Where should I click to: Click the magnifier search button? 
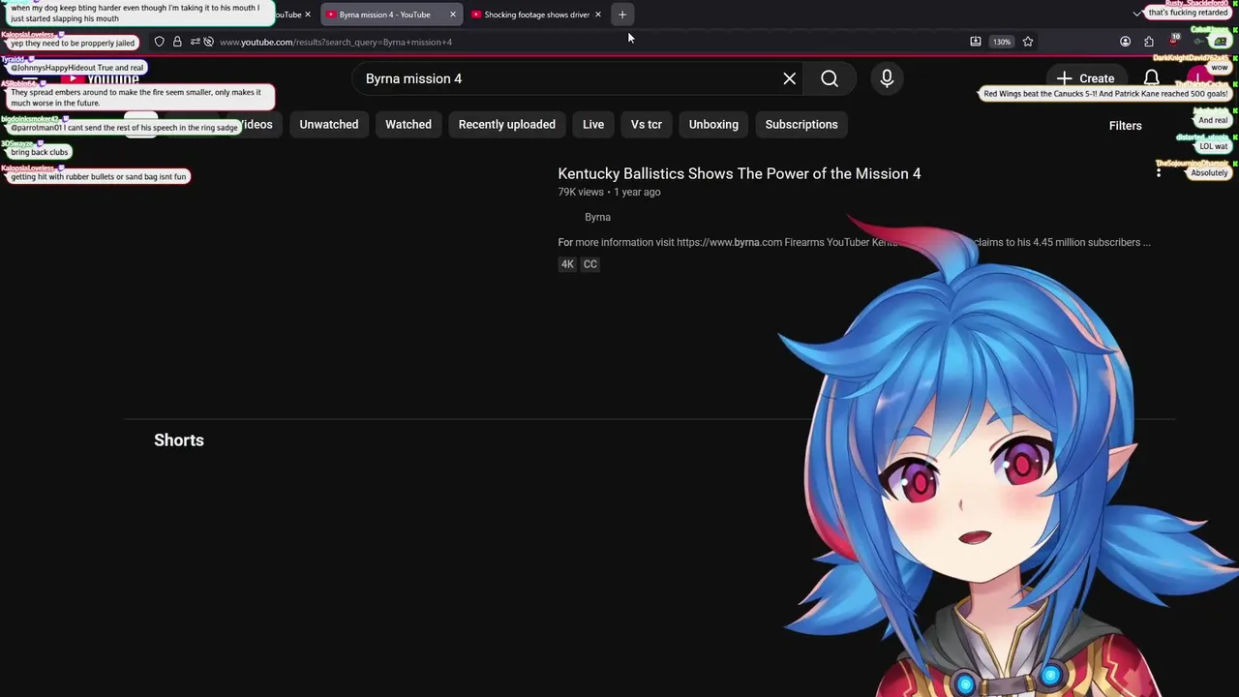pyautogui.click(x=830, y=78)
